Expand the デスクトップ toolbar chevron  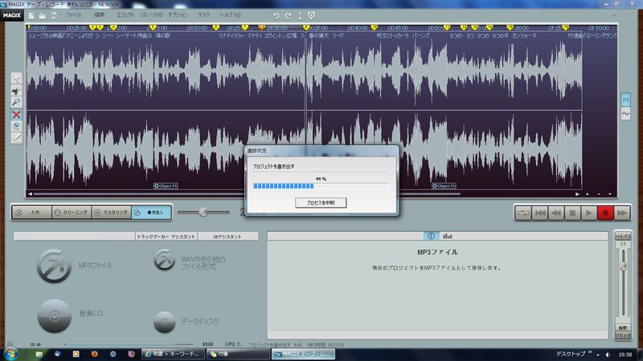[x=590, y=352]
